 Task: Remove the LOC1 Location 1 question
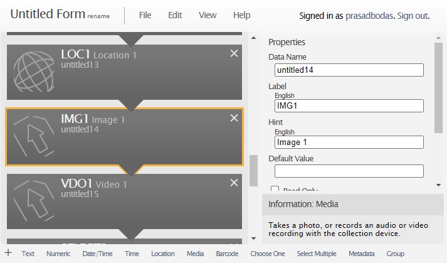tap(234, 53)
